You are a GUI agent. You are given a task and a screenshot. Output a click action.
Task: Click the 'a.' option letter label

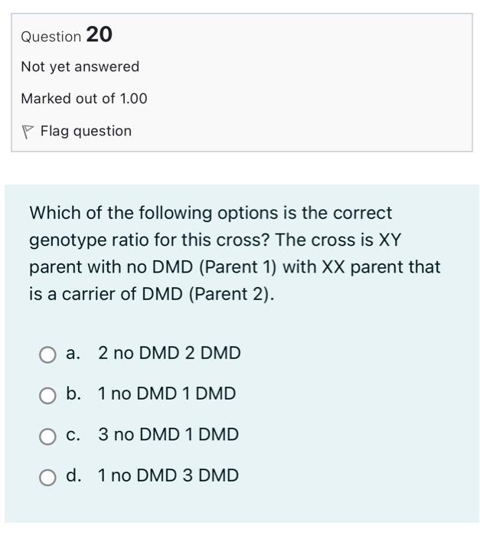[73, 353]
